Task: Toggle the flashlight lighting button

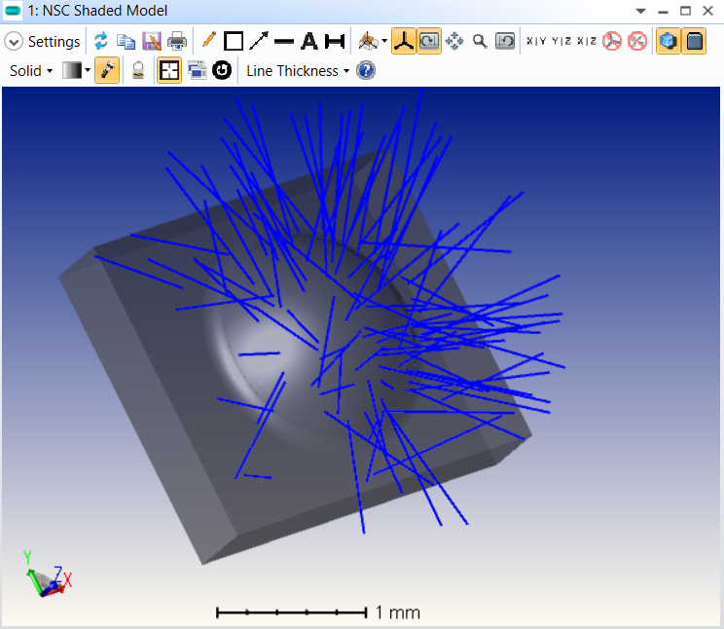Action: click(x=107, y=71)
